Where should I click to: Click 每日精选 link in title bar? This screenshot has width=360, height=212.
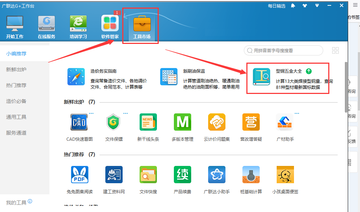[x=276, y=6]
